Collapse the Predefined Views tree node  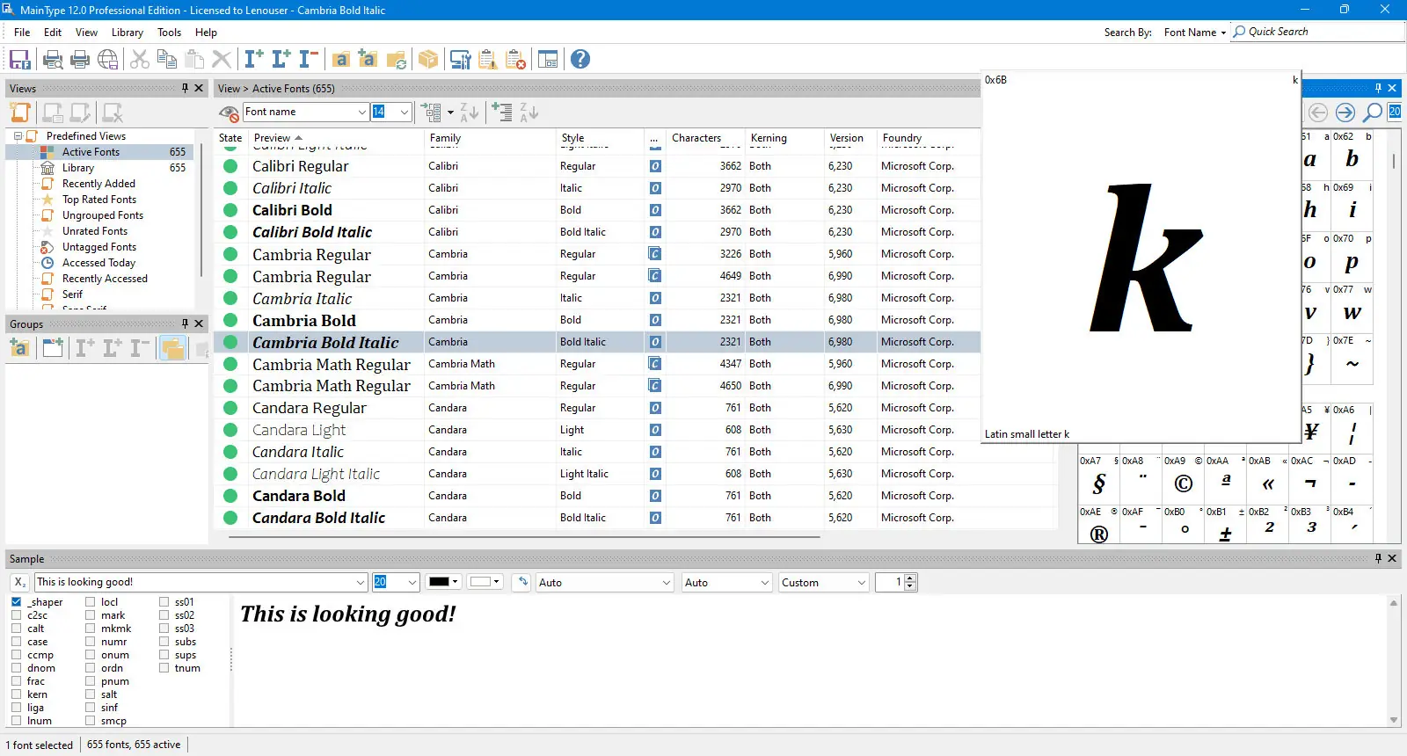[18, 136]
